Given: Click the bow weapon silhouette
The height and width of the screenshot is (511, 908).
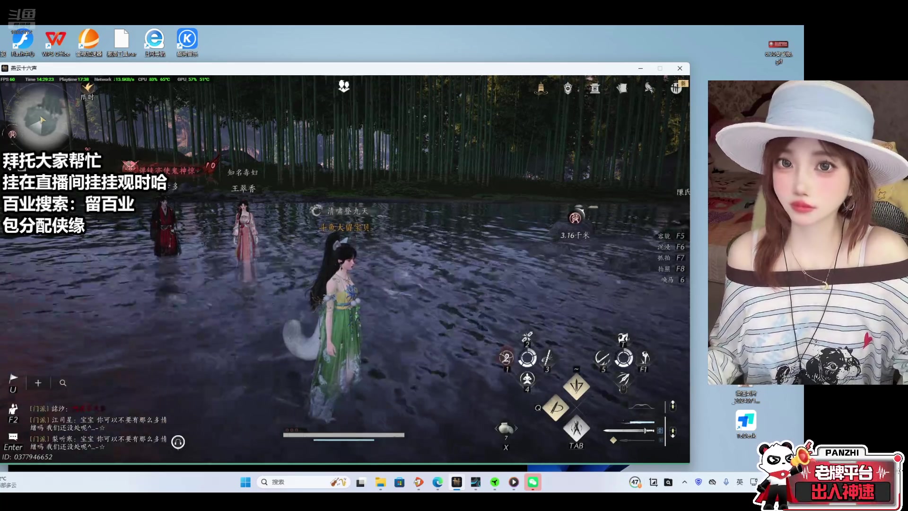Looking at the screenshot, I should (x=641, y=406).
